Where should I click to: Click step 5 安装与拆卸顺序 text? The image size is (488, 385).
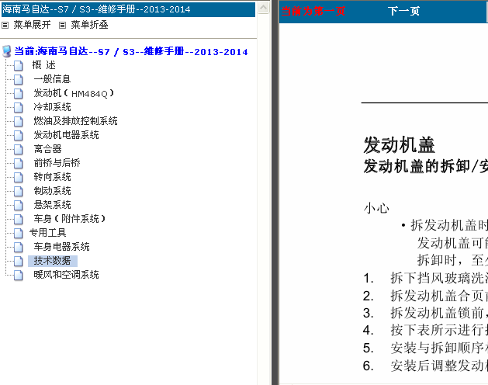[439, 348]
